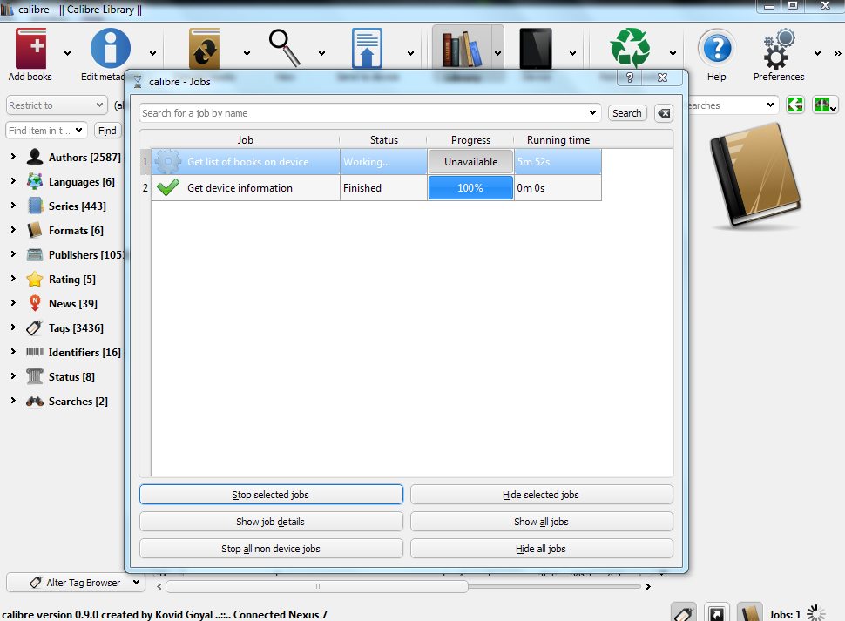Sort by the Job column header
Viewport: 845px width, 621px height.
[245, 139]
